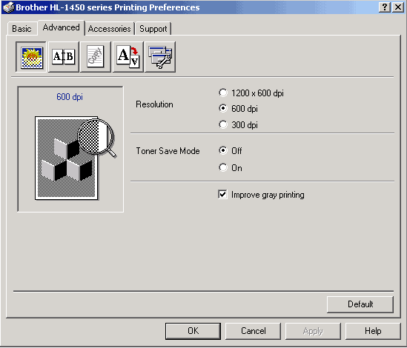This screenshot has height=348, width=407.
Task: Select 1200 x 600 dpi resolution
Action: (x=251, y=93)
